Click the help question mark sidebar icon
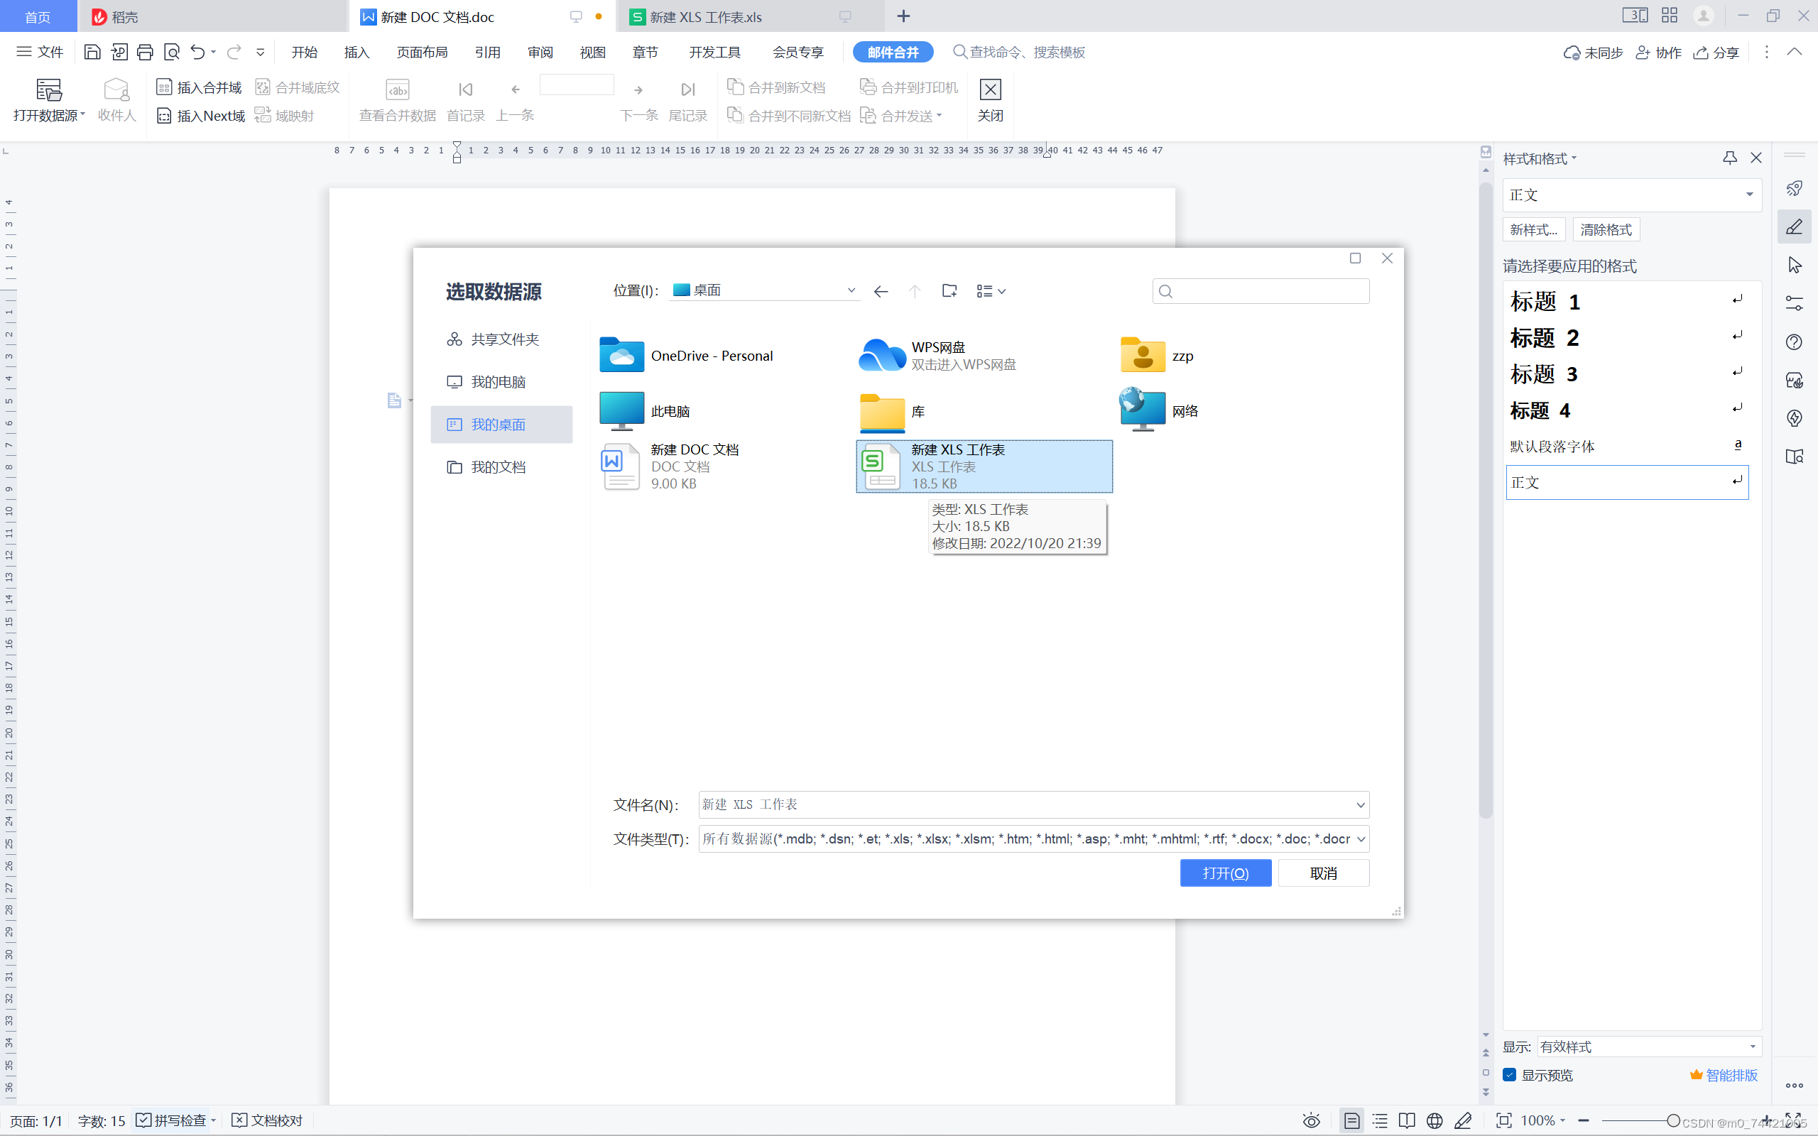The width and height of the screenshot is (1818, 1136). click(x=1794, y=342)
